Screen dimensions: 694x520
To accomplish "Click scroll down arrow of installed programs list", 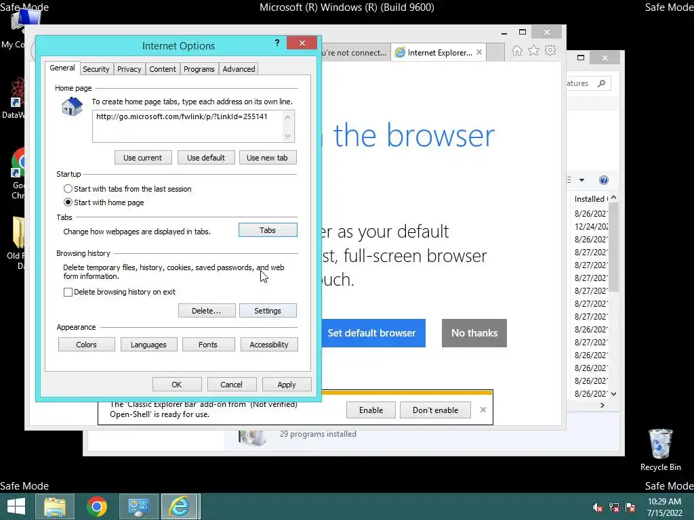I will pos(614,393).
